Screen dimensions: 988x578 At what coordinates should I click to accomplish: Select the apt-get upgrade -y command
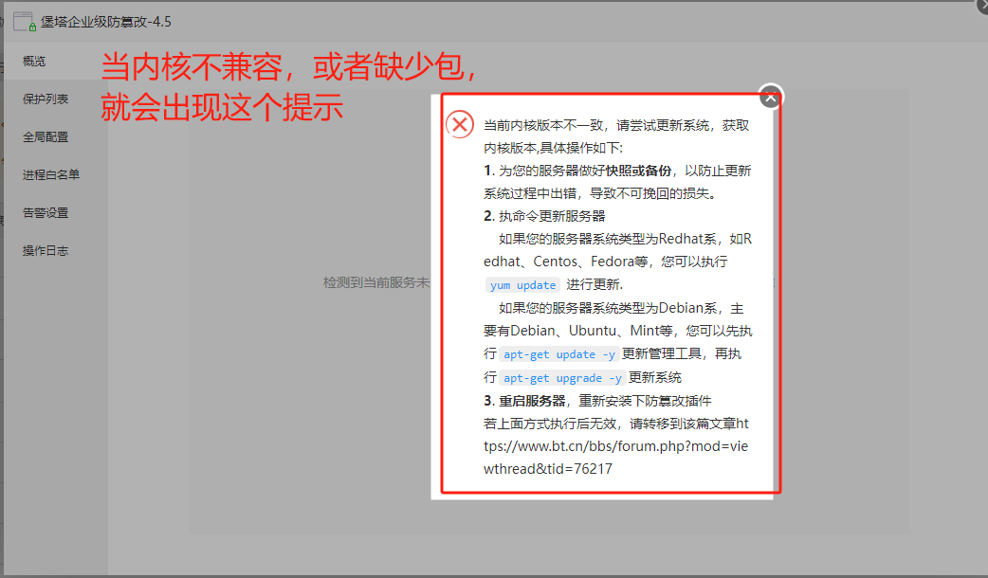click(x=562, y=378)
